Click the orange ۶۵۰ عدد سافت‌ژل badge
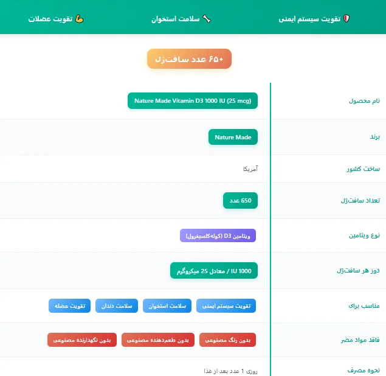The height and width of the screenshot is (376, 386). tap(189, 59)
